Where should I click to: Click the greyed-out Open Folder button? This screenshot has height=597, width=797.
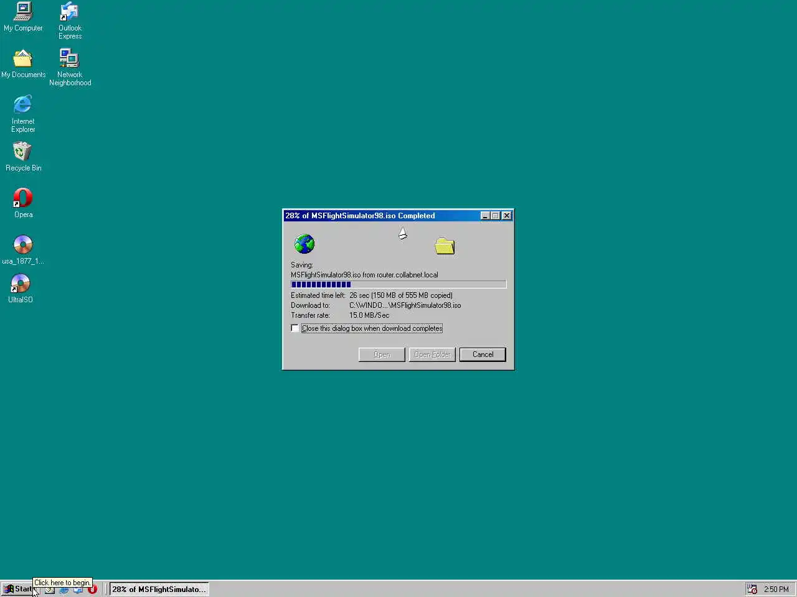432,354
